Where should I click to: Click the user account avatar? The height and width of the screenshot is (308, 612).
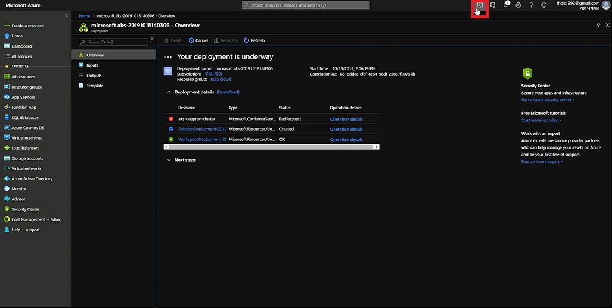(x=606, y=5)
